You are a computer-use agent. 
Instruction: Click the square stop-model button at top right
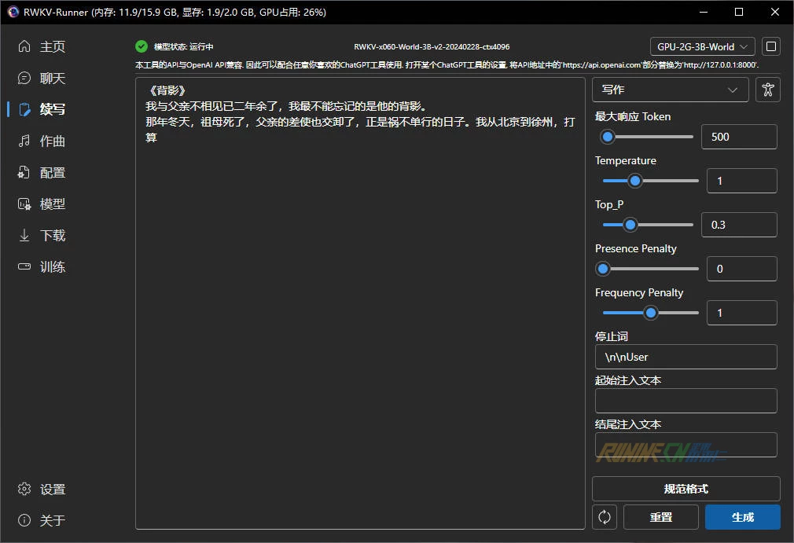pyautogui.click(x=771, y=46)
